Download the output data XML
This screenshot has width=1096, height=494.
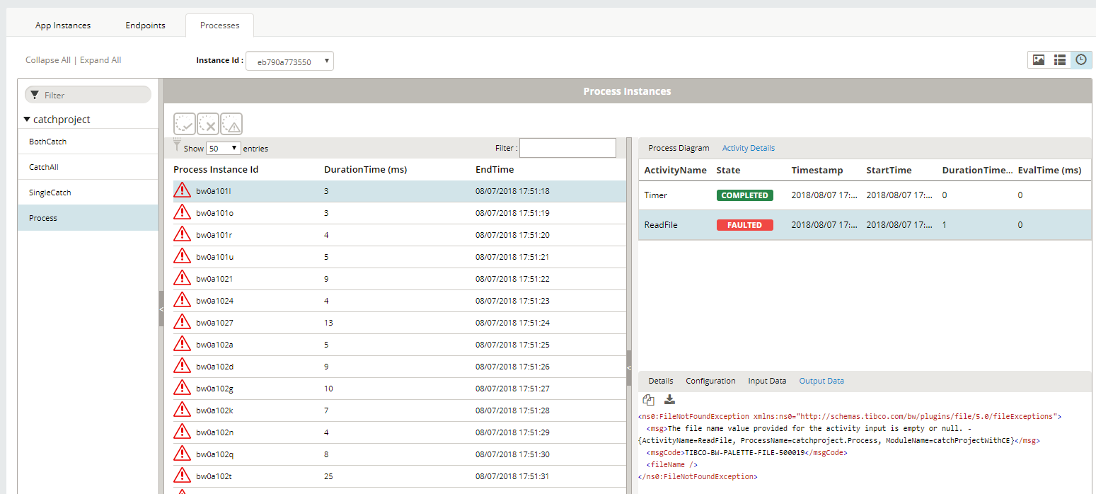(669, 399)
